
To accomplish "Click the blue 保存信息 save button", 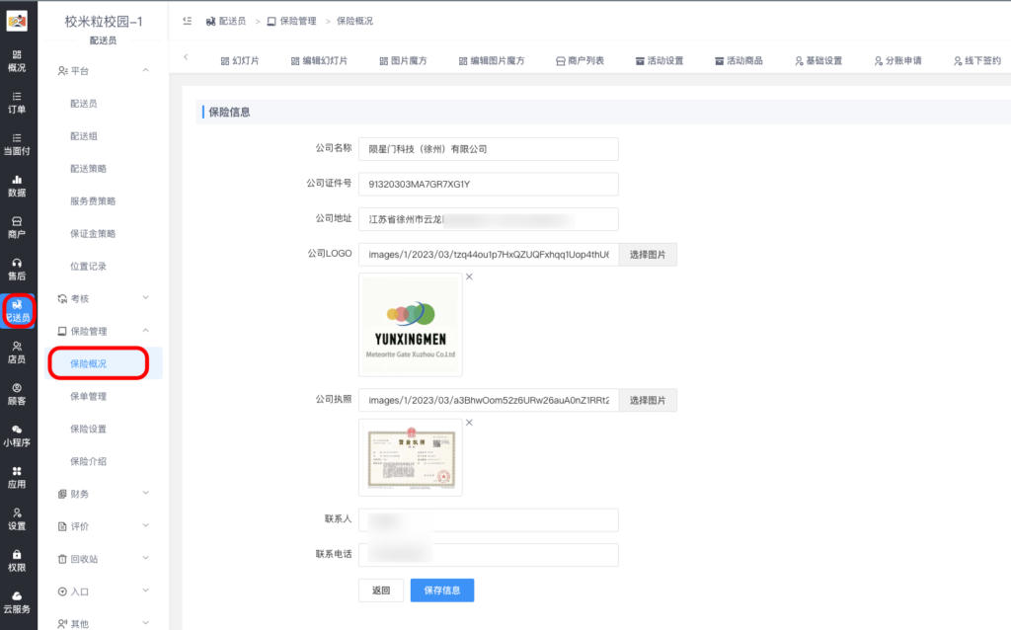I will (441, 590).
